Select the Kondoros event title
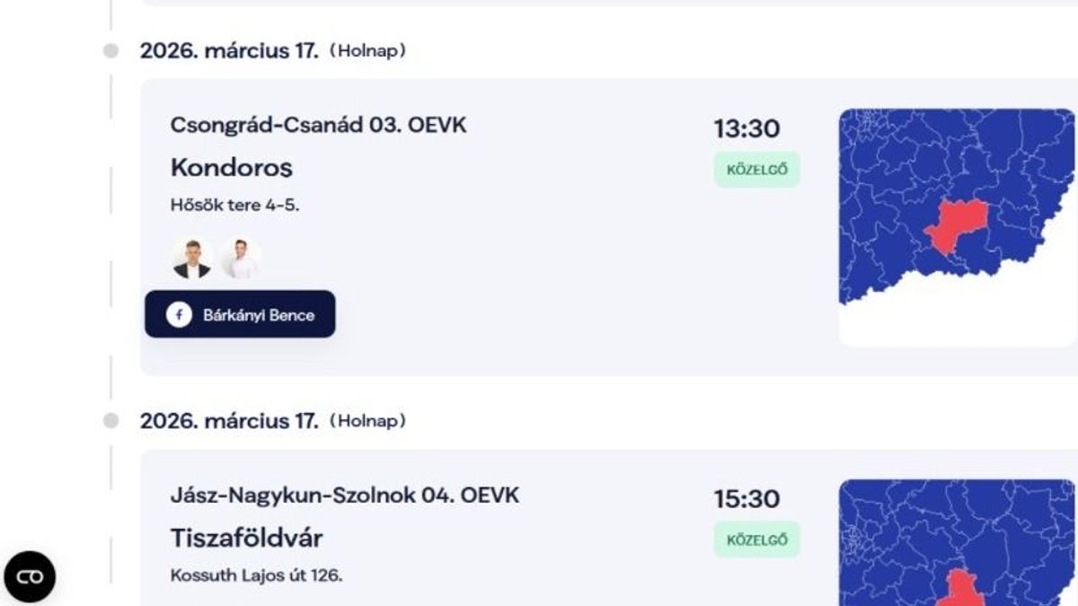This screenshot has height=606, width=1078. tap(231, 168)
